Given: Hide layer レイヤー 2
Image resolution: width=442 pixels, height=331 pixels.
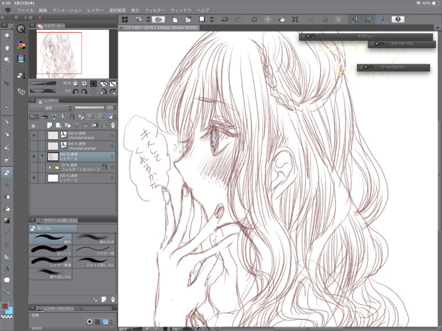Looking at the screenshot, I should pos(34,178).
